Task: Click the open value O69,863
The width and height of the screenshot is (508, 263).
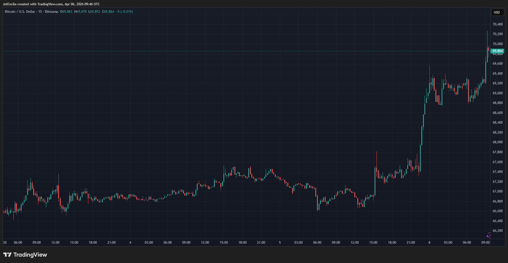Action: [x=66, y=12]
